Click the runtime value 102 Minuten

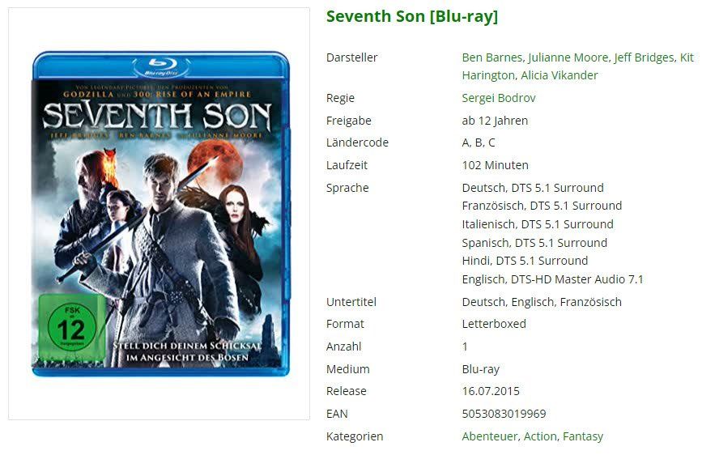pos(496,165)
